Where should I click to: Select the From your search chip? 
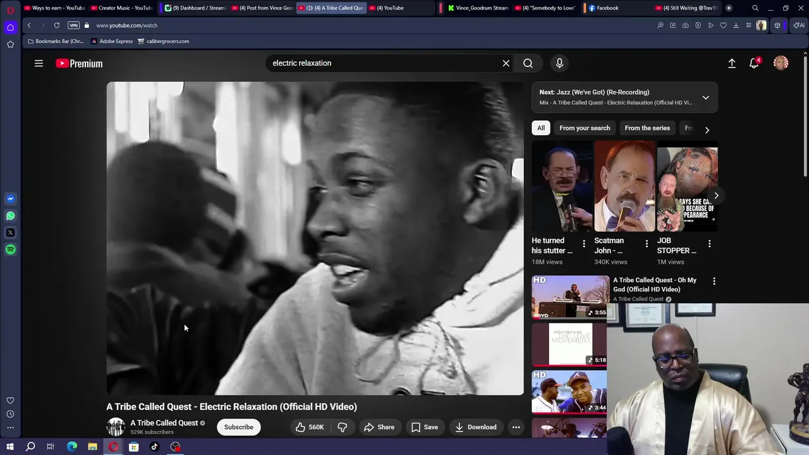[585, 128]
